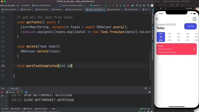The image size is (199, 112).
Task: Open the Console tab in Run panel
Action: point(11,92)
